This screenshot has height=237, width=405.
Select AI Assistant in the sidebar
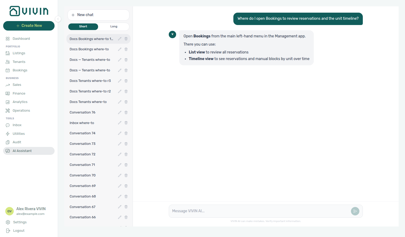[29, 151]
